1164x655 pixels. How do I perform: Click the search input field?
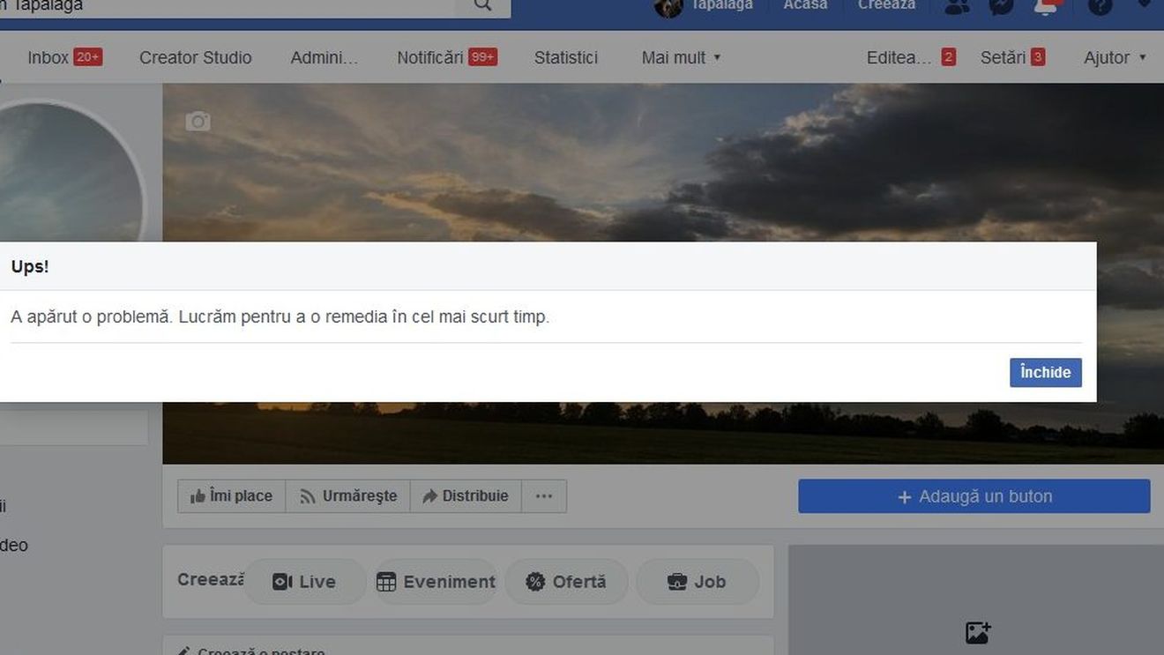(x=228, y=6)
